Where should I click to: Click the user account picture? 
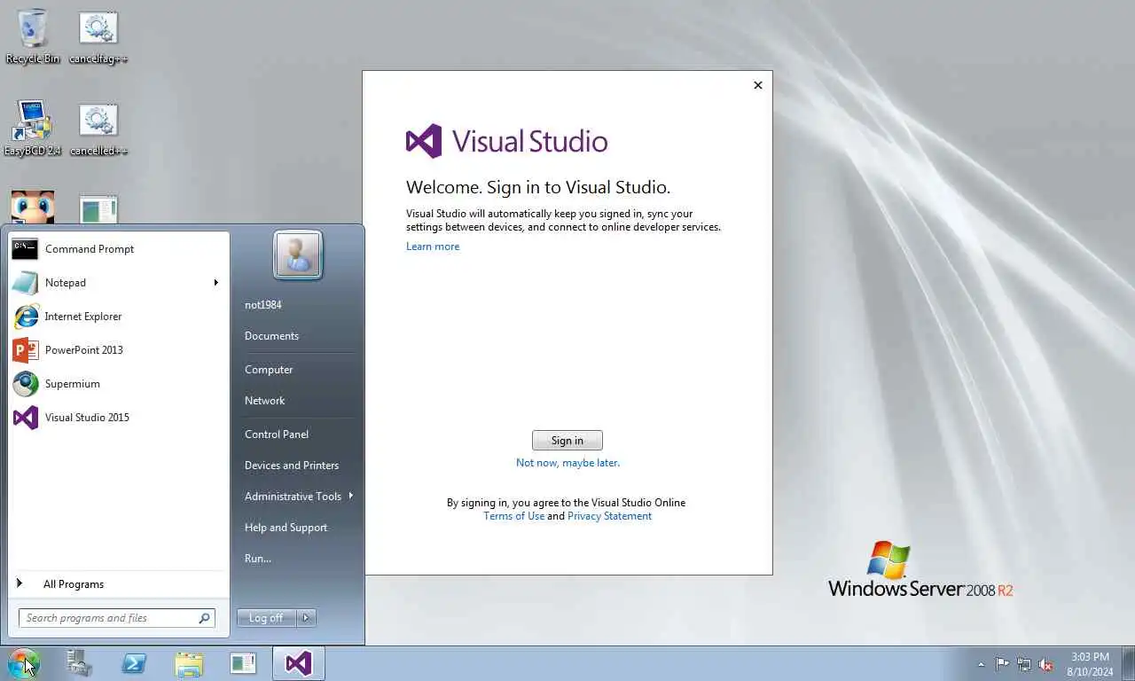click(298, 255)
